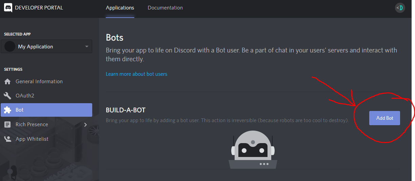Open the Documentation tab
This screenshot has width=415, height=181.
165,8
